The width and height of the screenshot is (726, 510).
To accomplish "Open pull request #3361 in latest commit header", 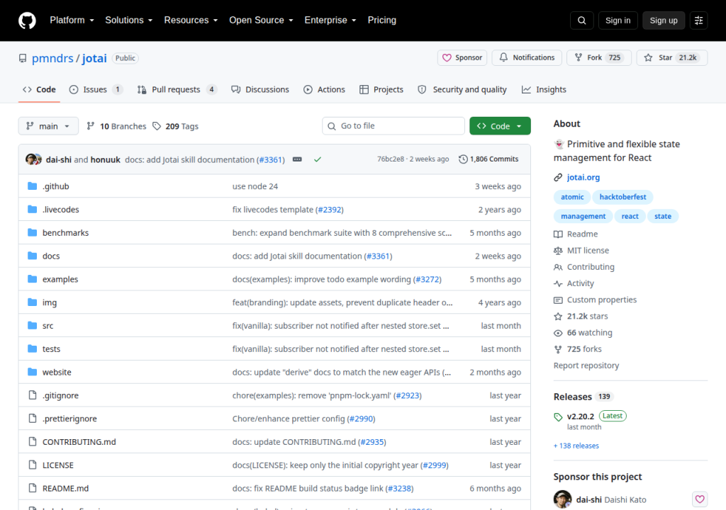I will click(270, 159).
